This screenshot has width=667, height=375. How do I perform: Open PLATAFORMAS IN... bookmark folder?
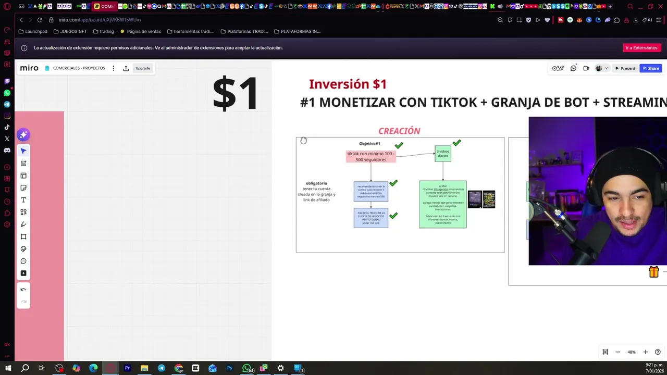pos(297,31)
